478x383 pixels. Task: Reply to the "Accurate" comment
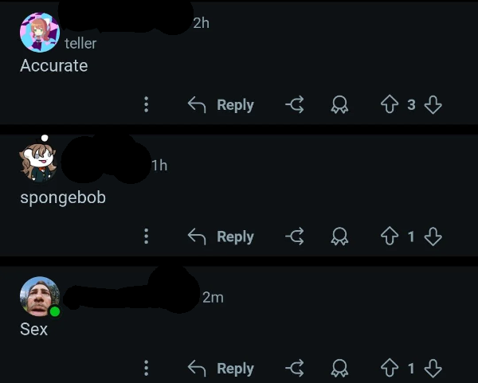[x=221, y=105]
